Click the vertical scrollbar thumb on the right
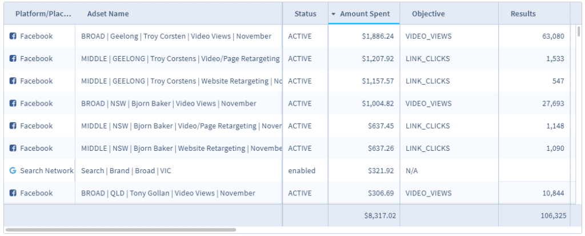 (x=578, y=31)
